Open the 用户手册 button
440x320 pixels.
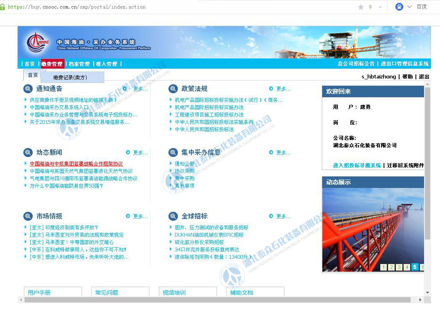53,292
